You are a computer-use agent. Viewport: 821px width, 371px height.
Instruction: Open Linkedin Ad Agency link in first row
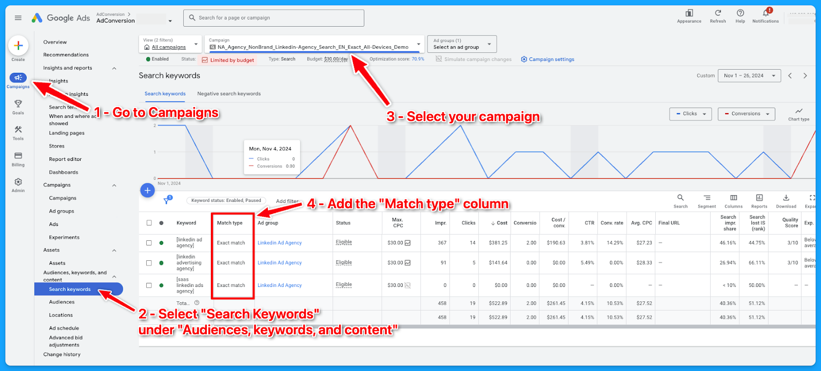point(280,243)
